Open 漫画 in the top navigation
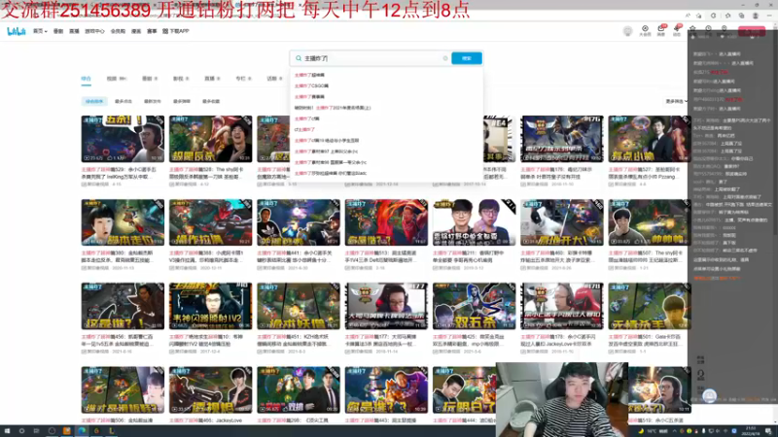The height and width of the screenshot is (437, 778). [136, 31]
